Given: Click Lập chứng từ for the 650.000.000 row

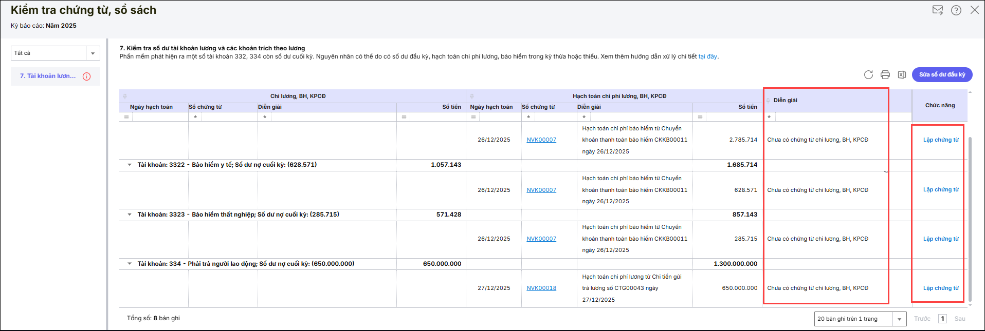Looking at the screenshot, I should point(940,288).
